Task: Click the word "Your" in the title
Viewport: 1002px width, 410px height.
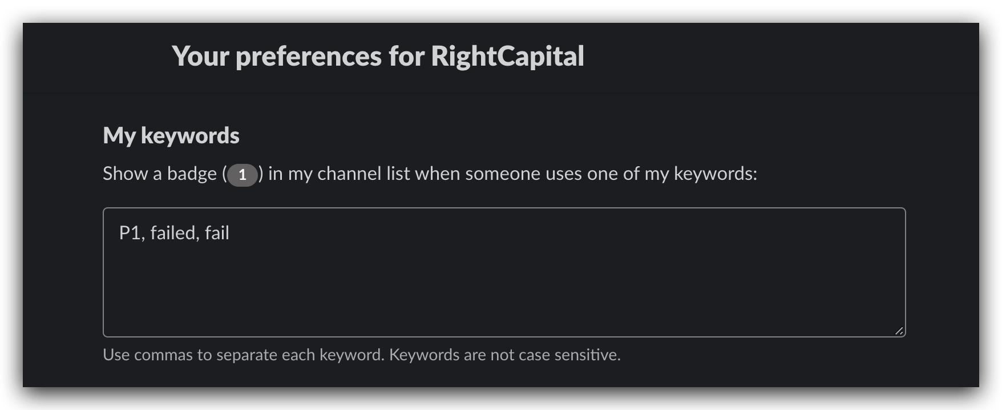Action: (x=200, y=56)
